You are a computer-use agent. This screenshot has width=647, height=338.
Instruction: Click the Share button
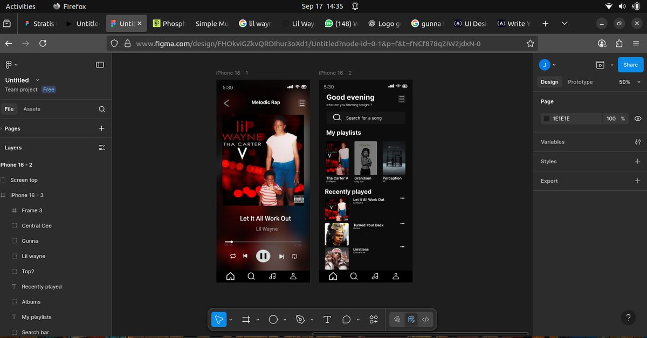(x=630, y=65)
